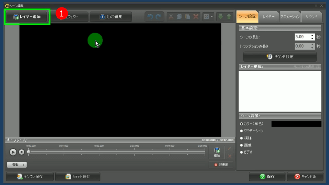329x185 pixels.
Task: Switch to the アニメーション tab
Action: 290,17
